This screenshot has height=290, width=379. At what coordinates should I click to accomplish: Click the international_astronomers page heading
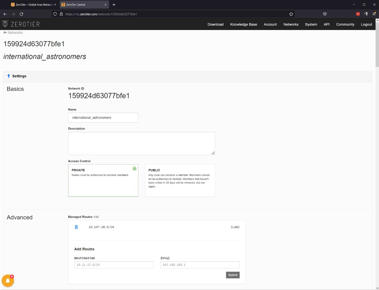(x=45, y=56)
